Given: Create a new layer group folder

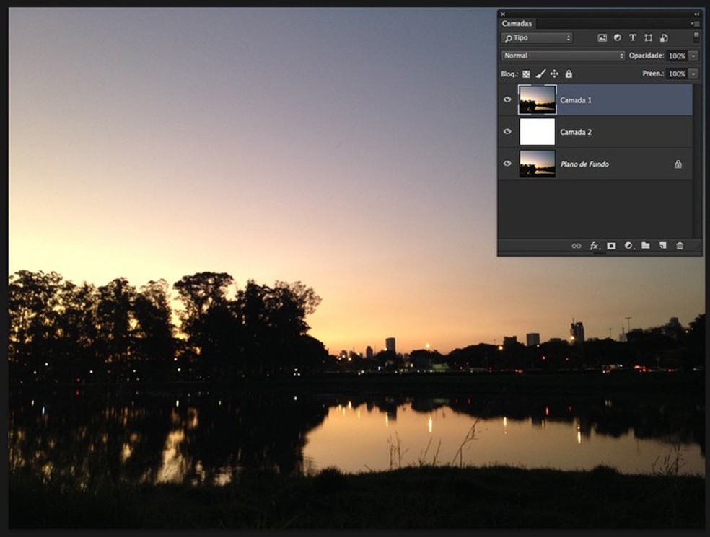Looking at the screenshot, I should tap(646, 246).
